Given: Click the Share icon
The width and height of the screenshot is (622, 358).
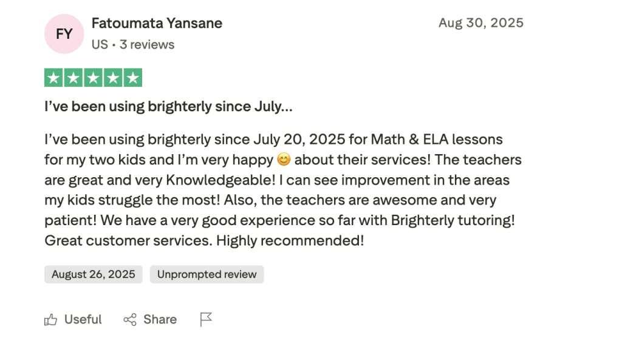Looking at the screenshot, I should 130,319.
